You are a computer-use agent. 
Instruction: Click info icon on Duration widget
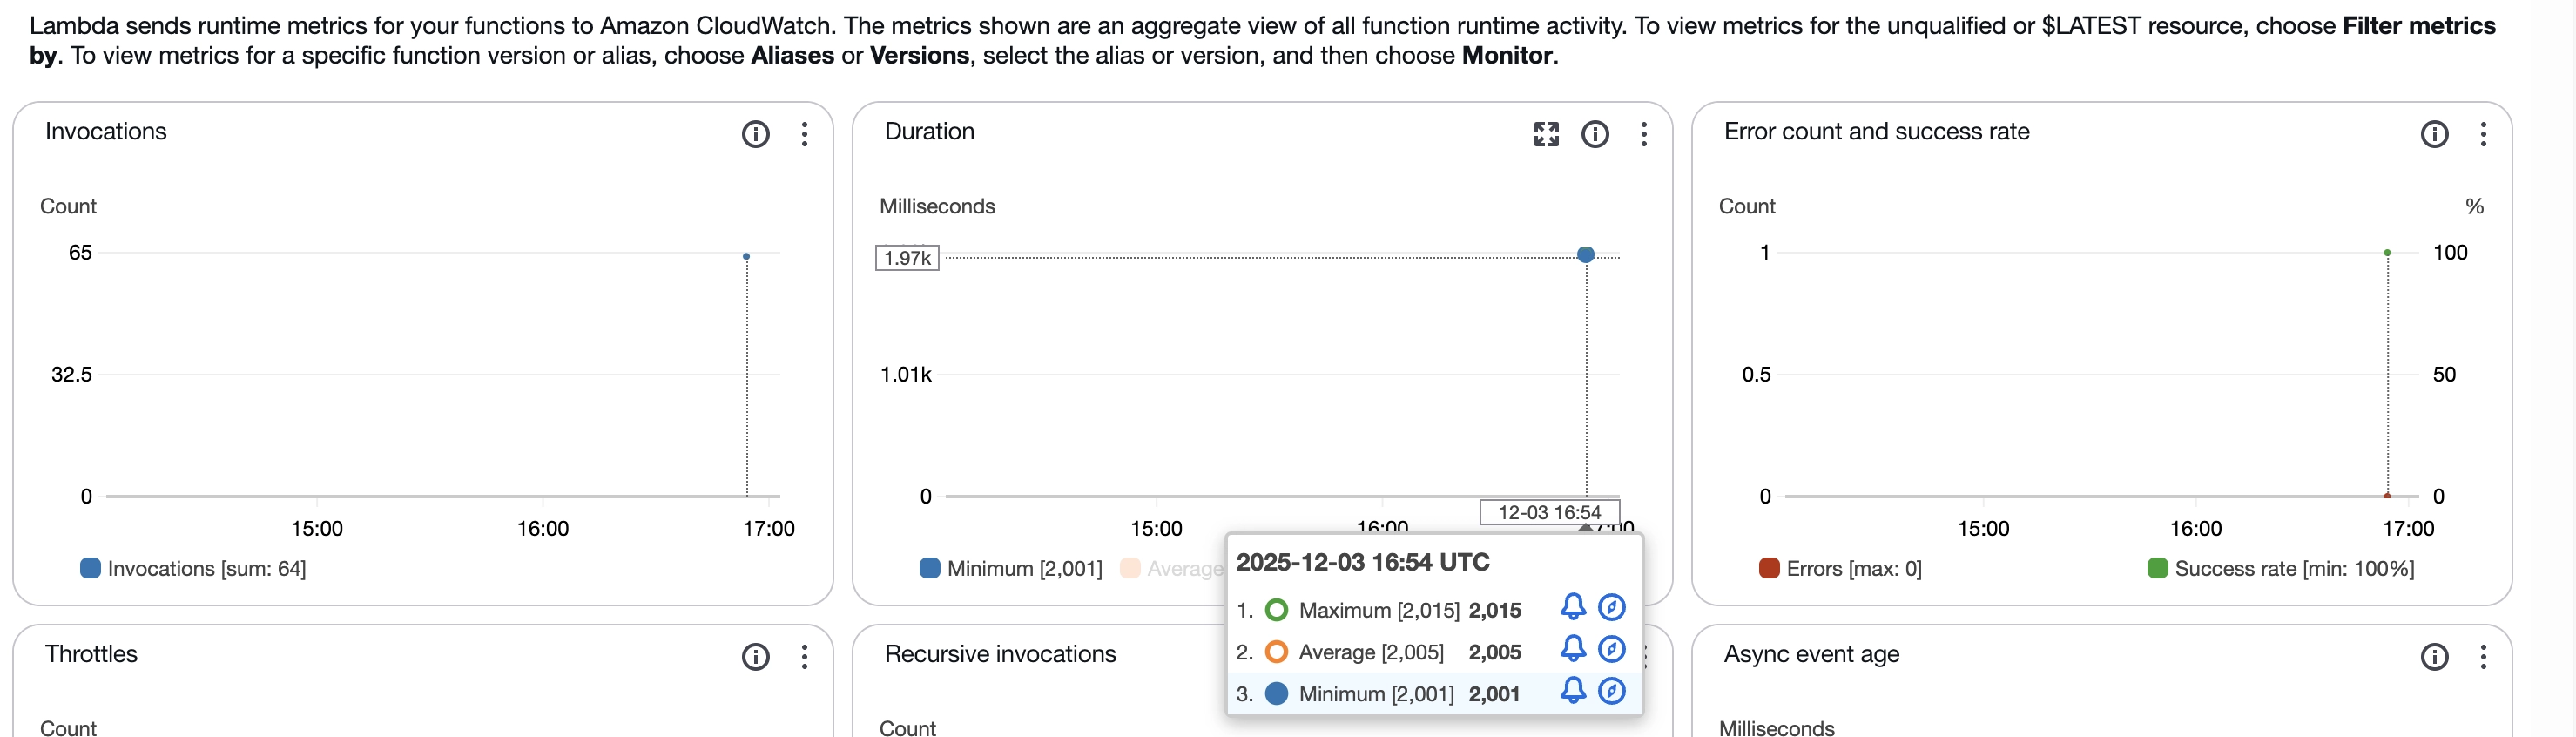tap(1595, 134)
